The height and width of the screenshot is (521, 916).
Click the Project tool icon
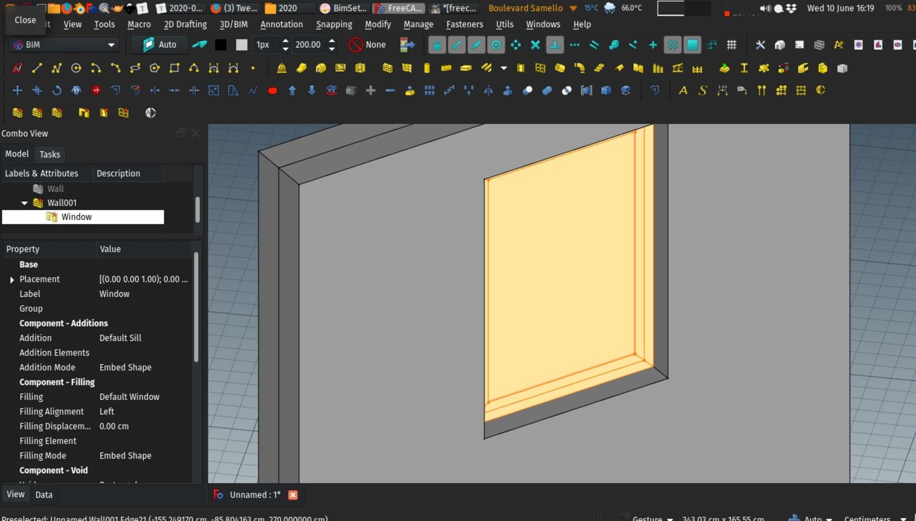point(281,68)
